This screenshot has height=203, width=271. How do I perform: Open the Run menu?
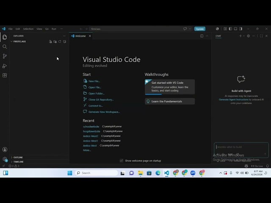coord(54,29)
